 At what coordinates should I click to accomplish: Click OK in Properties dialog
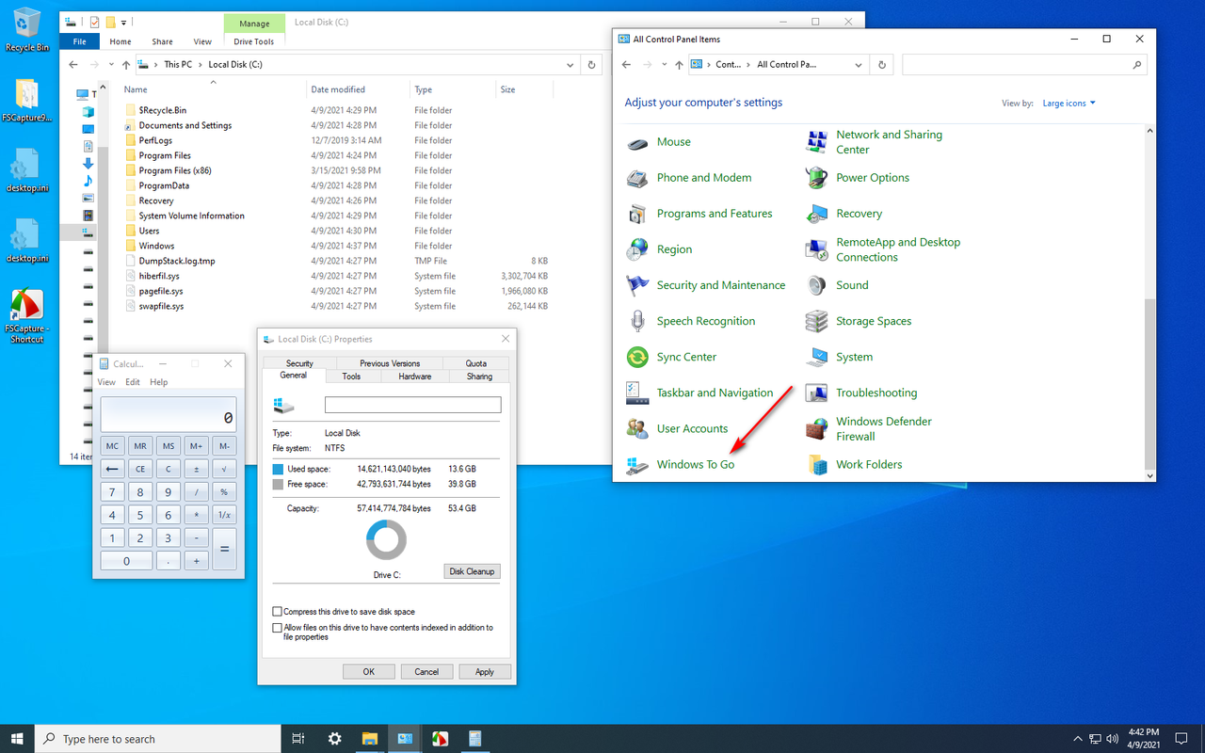click(368, 671)
